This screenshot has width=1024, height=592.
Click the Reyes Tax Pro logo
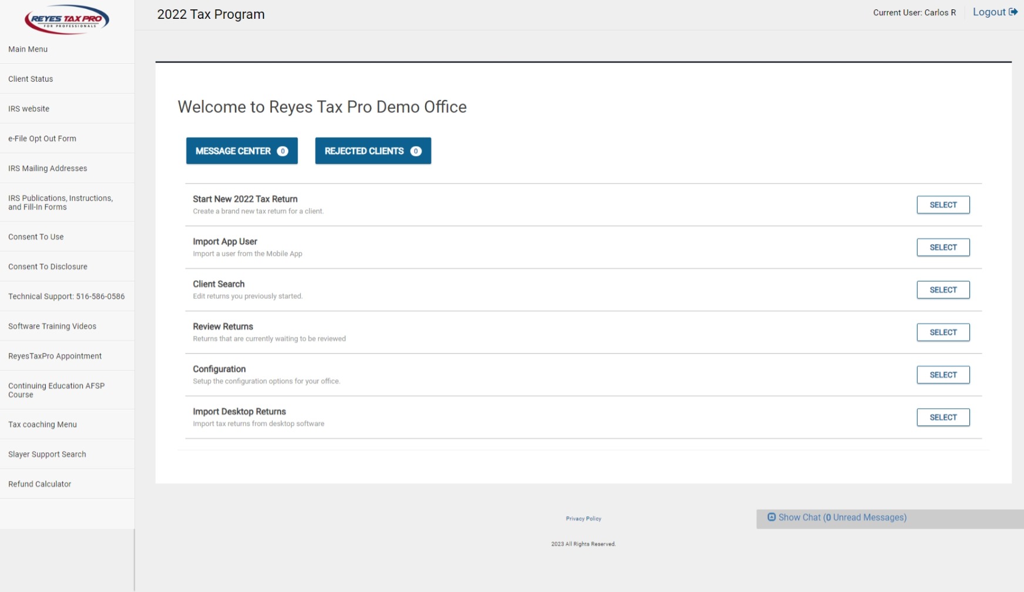point(67,19)
